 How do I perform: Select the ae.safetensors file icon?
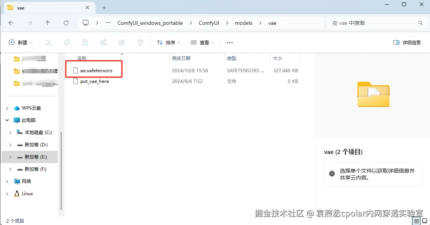pyautogui.click(x=76, y=70)
